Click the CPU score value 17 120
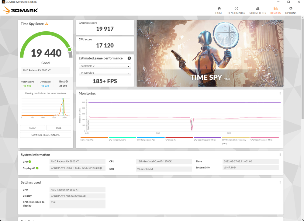This screenshot has height=221, width=304. pyautogui.click(x=105, y=45)
